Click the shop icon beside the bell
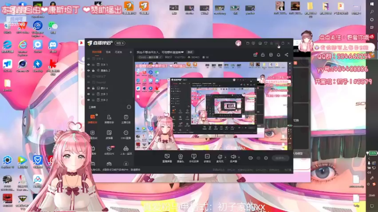This screenshot has height=212, width=378. (x=271, y=55)
